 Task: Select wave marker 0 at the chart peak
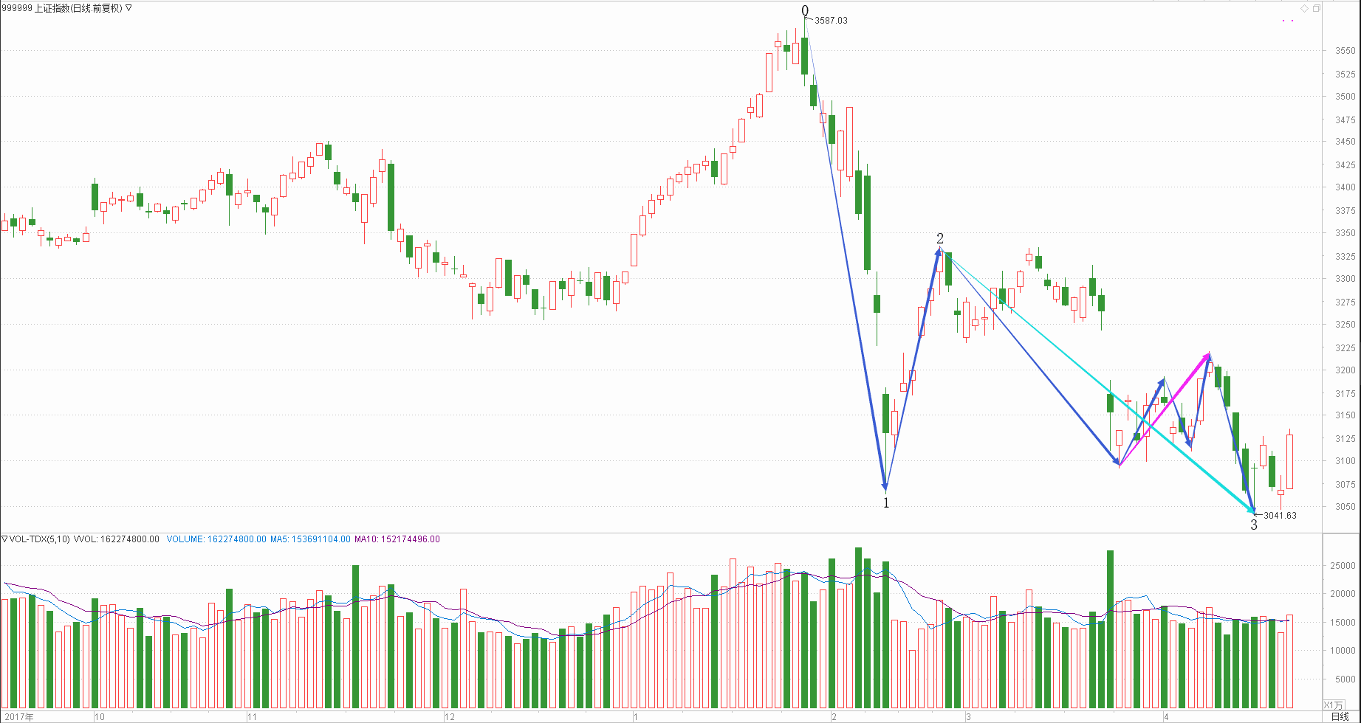805,11
